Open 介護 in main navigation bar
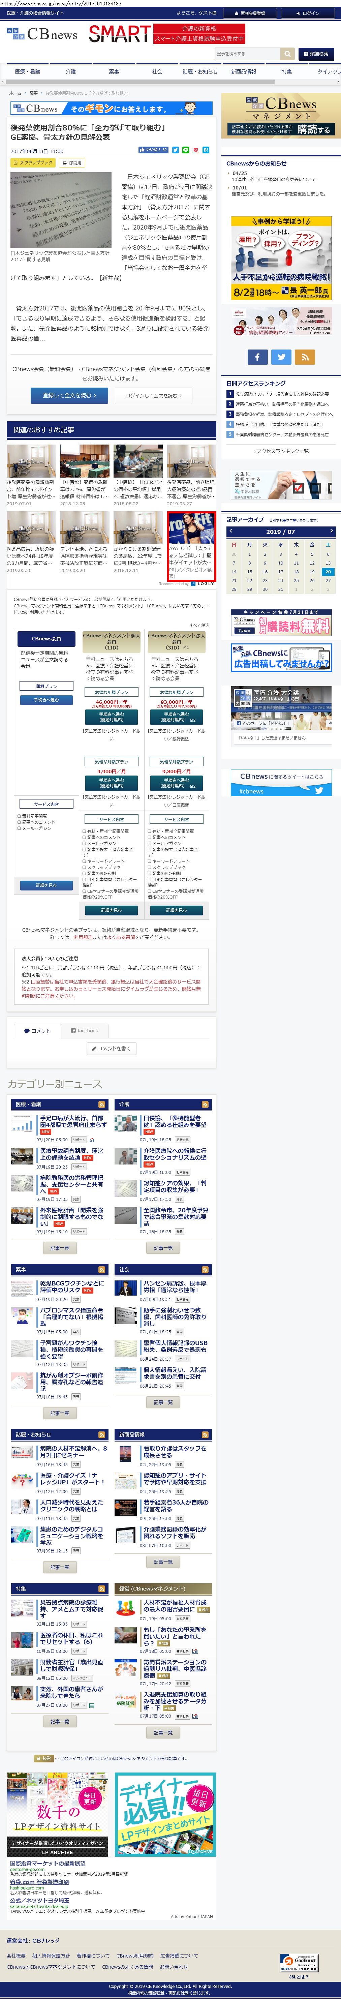 (x=70, y=71)
